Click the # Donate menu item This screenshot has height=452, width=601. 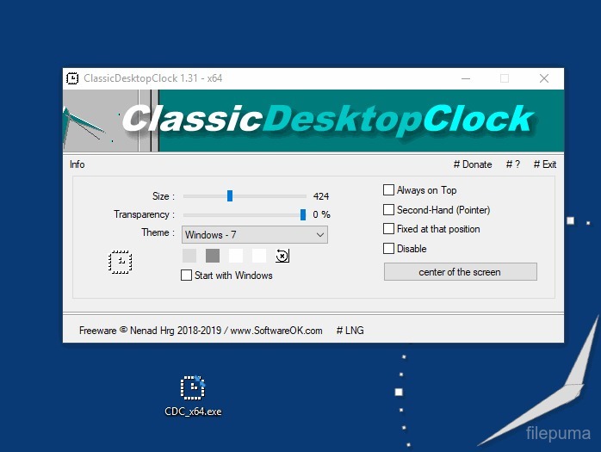pyautogui.click(x=472, y=164)
